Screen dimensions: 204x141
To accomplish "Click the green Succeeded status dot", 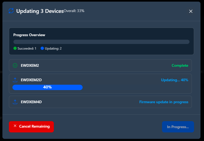I will pos(15,48).
